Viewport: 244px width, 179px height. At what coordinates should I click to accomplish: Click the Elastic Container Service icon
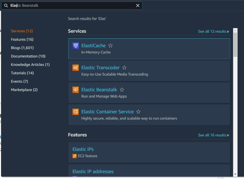(x=75, y=112)
